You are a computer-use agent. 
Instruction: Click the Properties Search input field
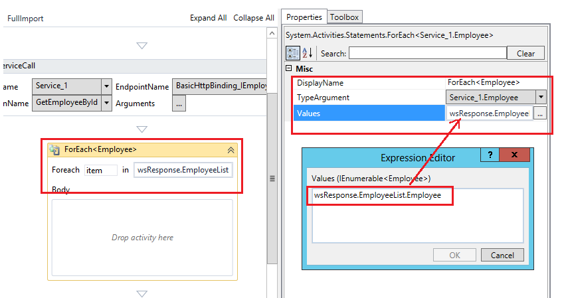pyautogui.click(x=428, y=53)
